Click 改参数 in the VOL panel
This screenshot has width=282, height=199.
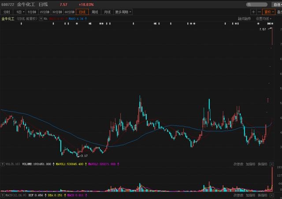coord(238,164)
